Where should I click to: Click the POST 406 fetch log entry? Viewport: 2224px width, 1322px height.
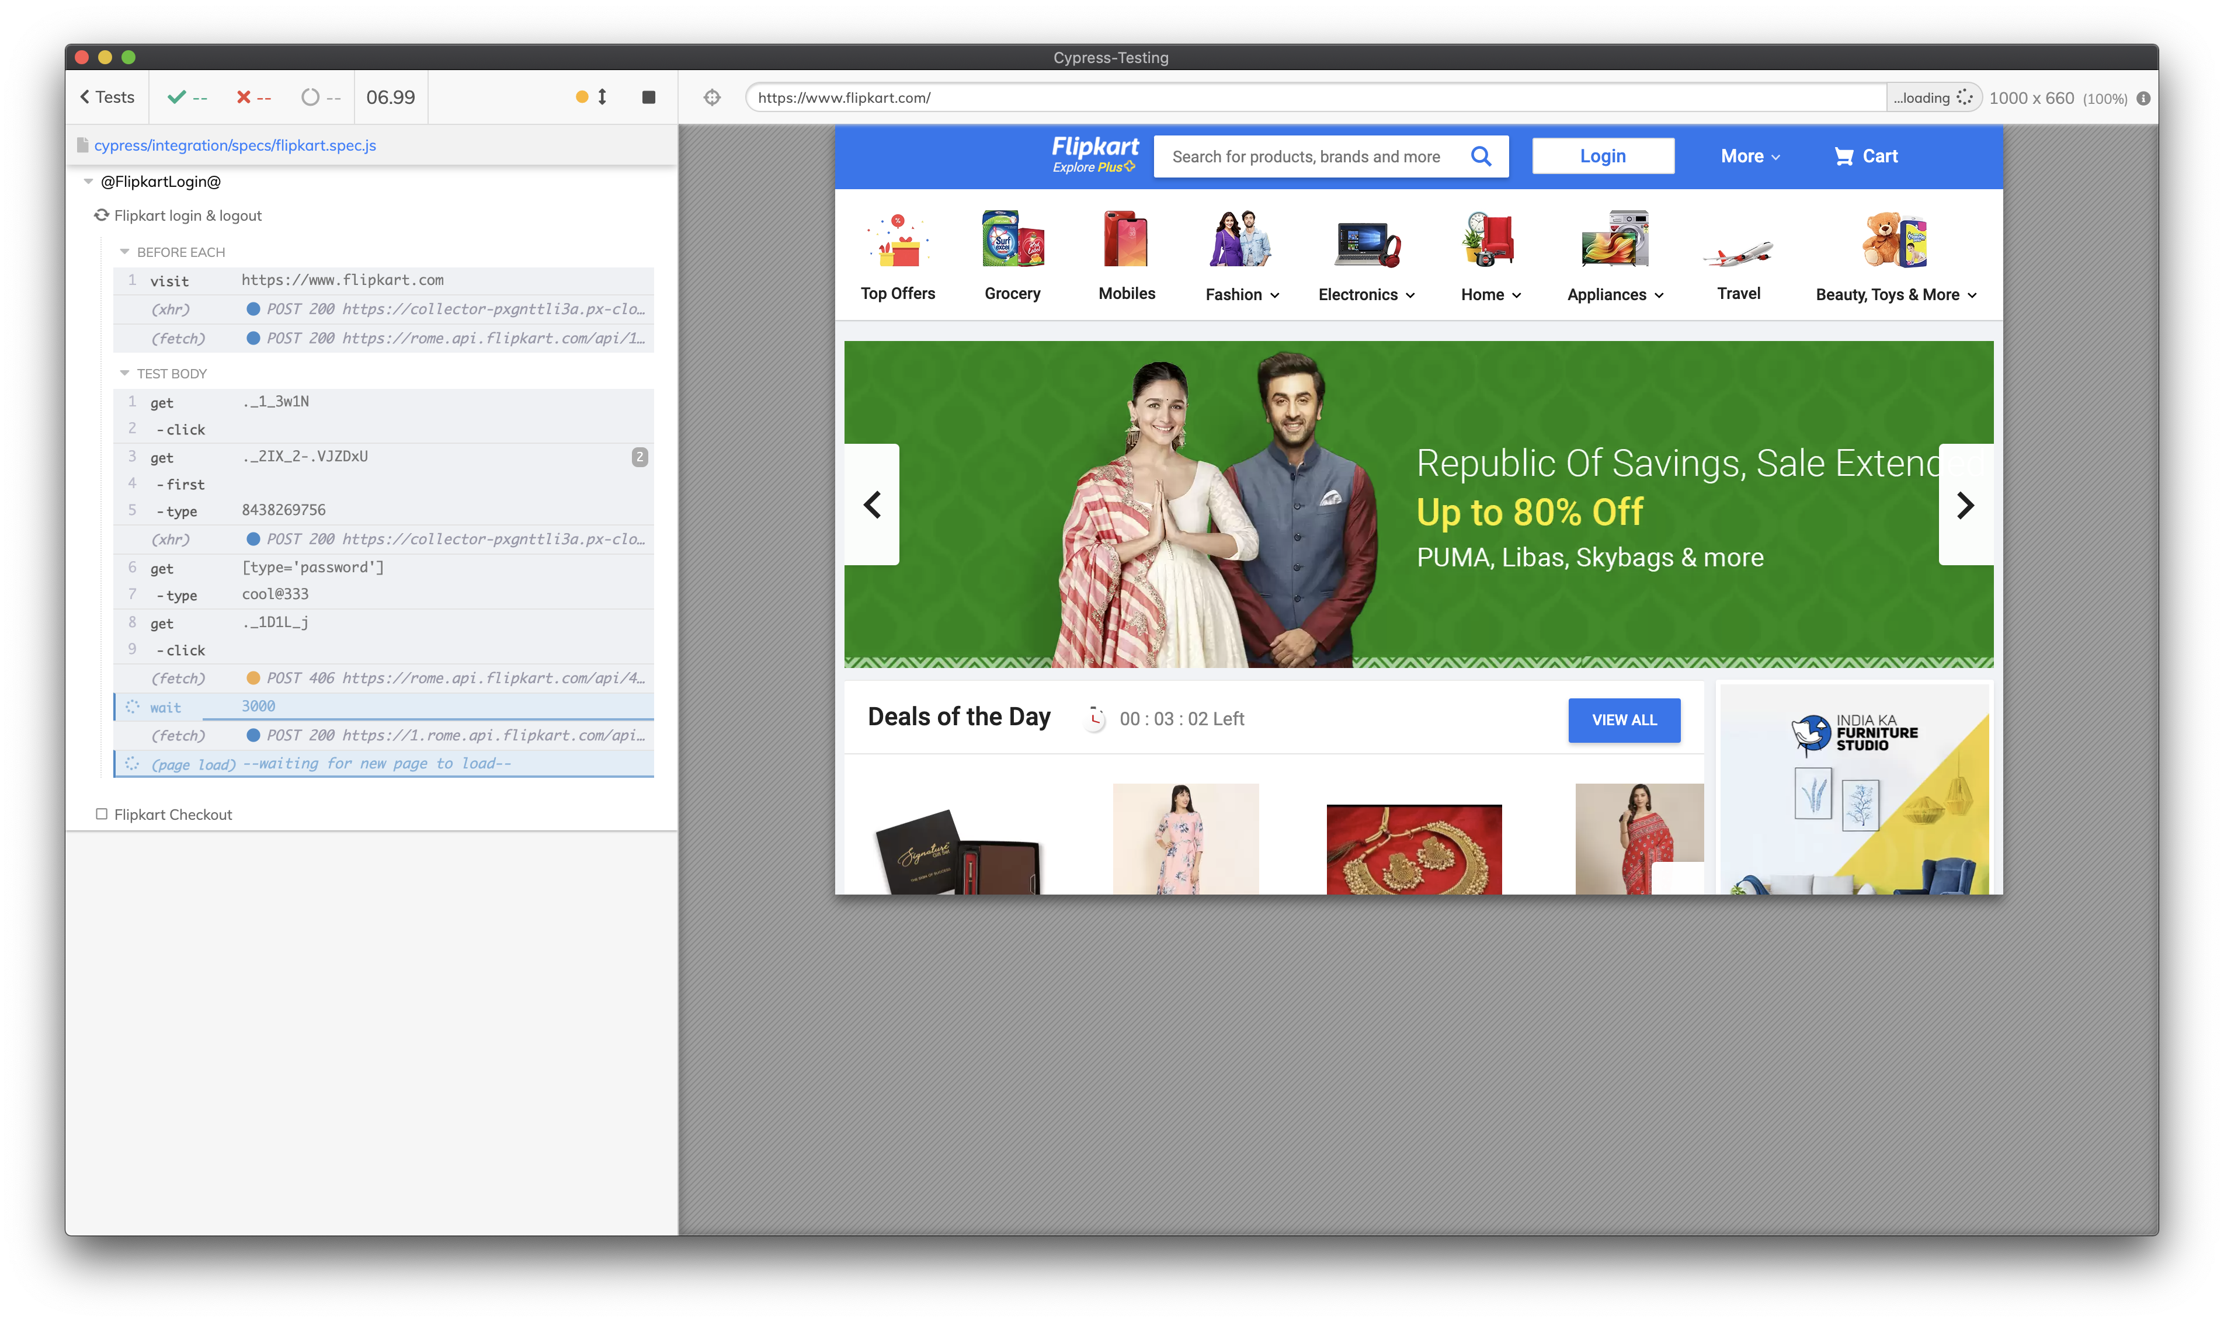[x=383, y=678]
